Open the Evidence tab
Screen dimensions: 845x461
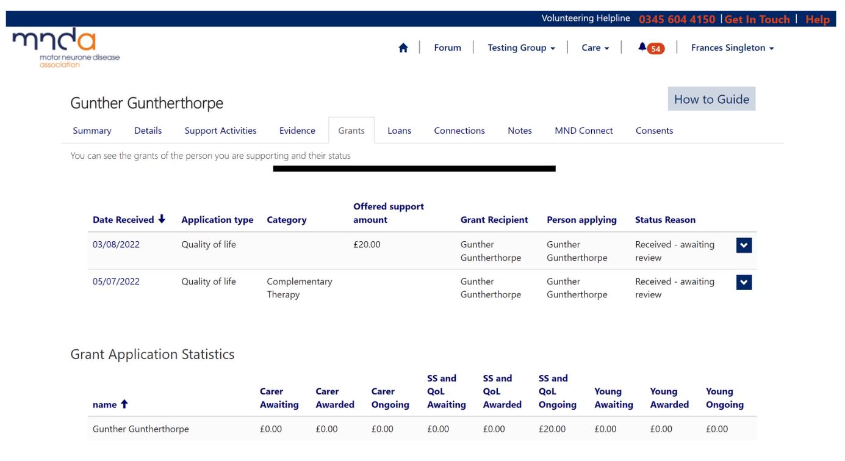[297, 131]
